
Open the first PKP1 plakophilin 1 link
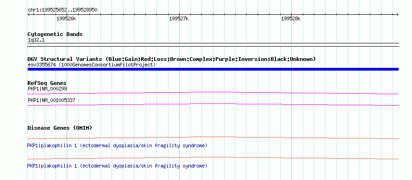(117, 145)
